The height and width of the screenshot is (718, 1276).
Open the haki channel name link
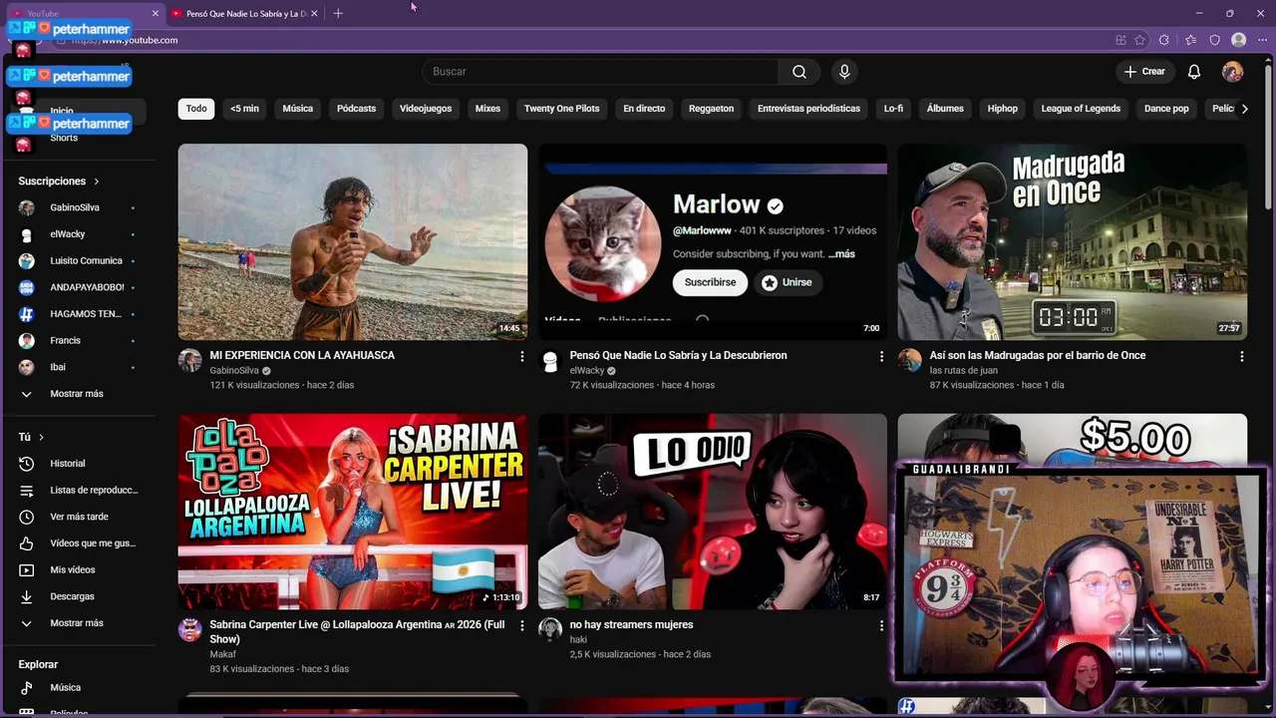(x=578, y=640)
